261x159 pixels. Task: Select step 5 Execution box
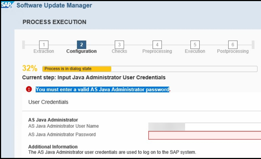point(195,45)
